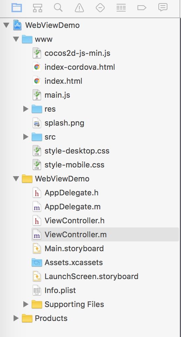Show the Issue navigator warning icon

point(79,8)
